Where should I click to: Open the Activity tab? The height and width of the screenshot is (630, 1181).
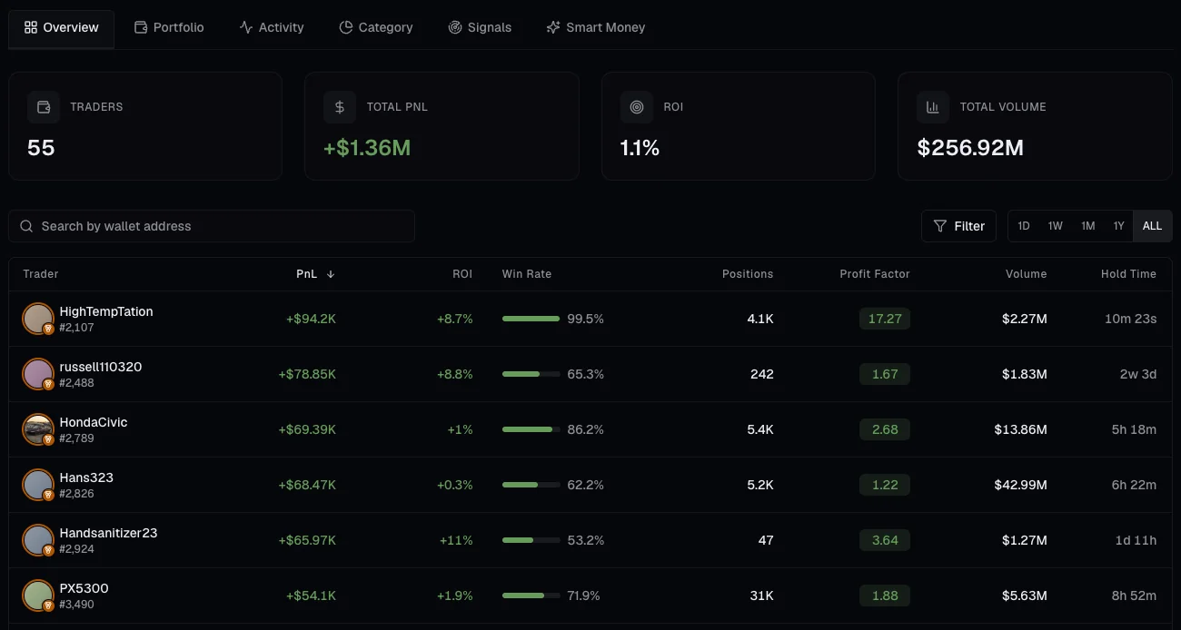272,27
